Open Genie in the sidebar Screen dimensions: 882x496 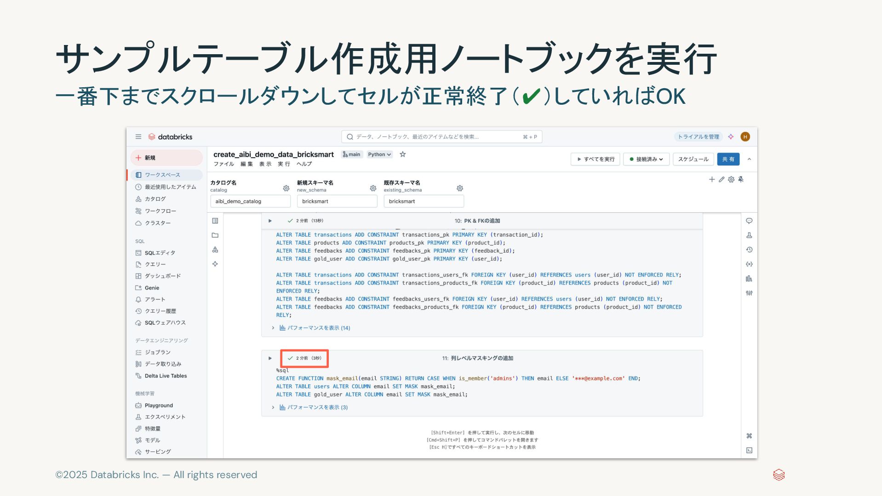[166, 288]
